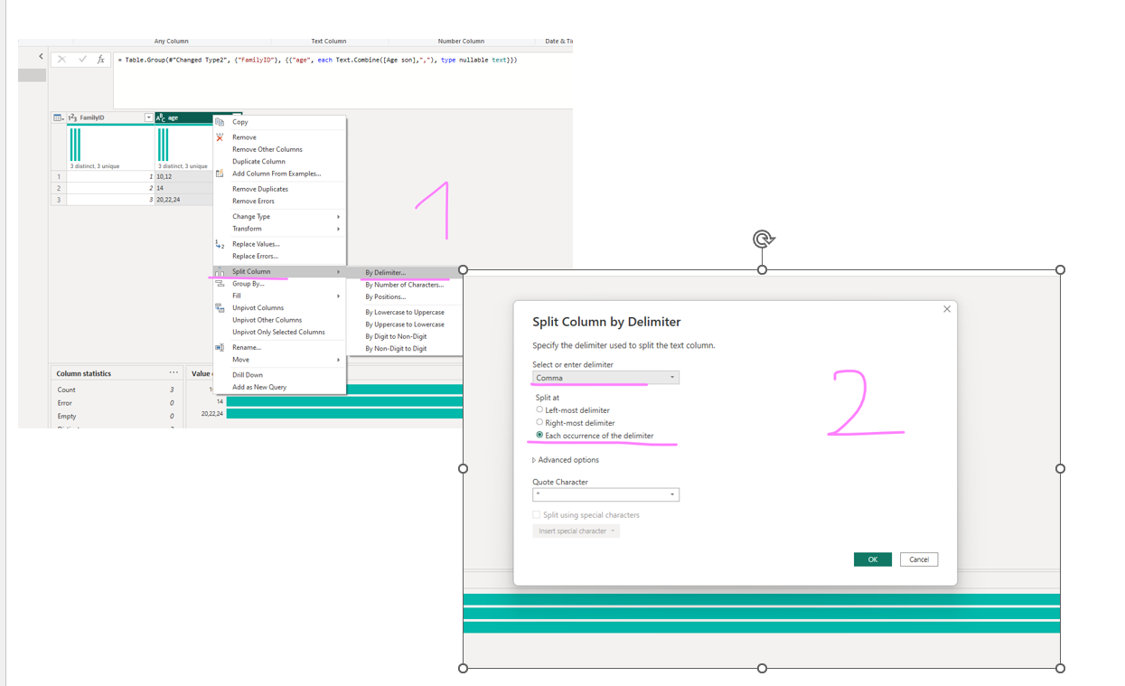Choose By Uppercase to Lowercase
1125x686 pixels.
click(x=405, y=324)
